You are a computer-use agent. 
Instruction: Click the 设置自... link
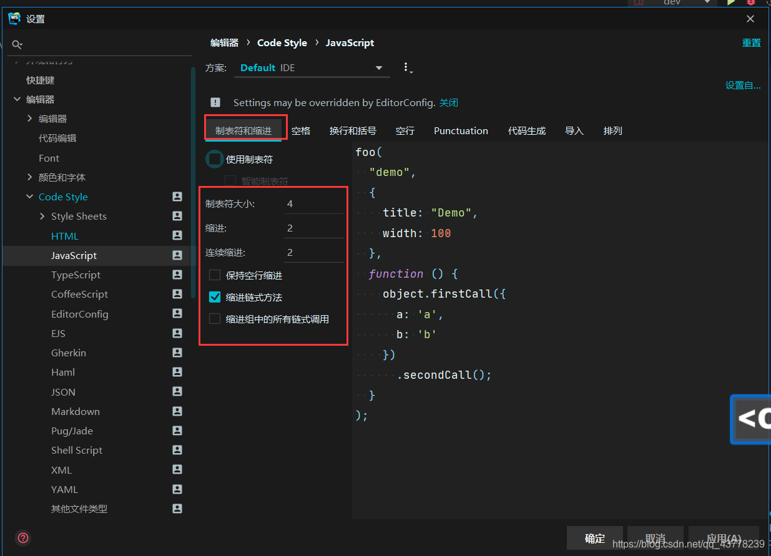click(x=743, y=85)
